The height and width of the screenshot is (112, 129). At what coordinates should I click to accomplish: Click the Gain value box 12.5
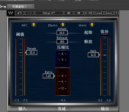(x=93, y=55)
